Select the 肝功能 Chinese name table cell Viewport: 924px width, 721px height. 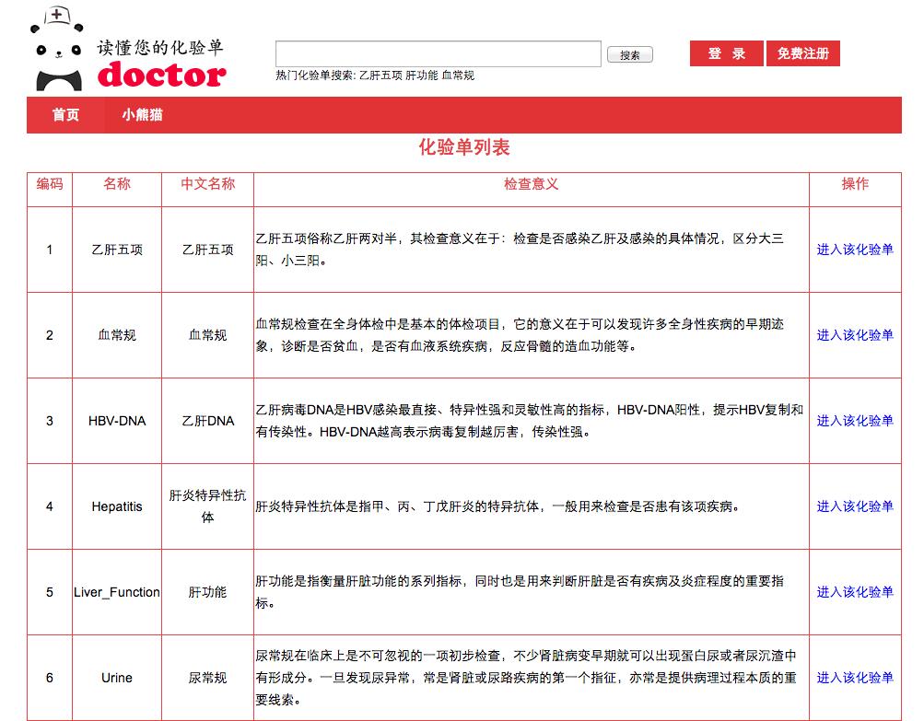pos(207,592)
